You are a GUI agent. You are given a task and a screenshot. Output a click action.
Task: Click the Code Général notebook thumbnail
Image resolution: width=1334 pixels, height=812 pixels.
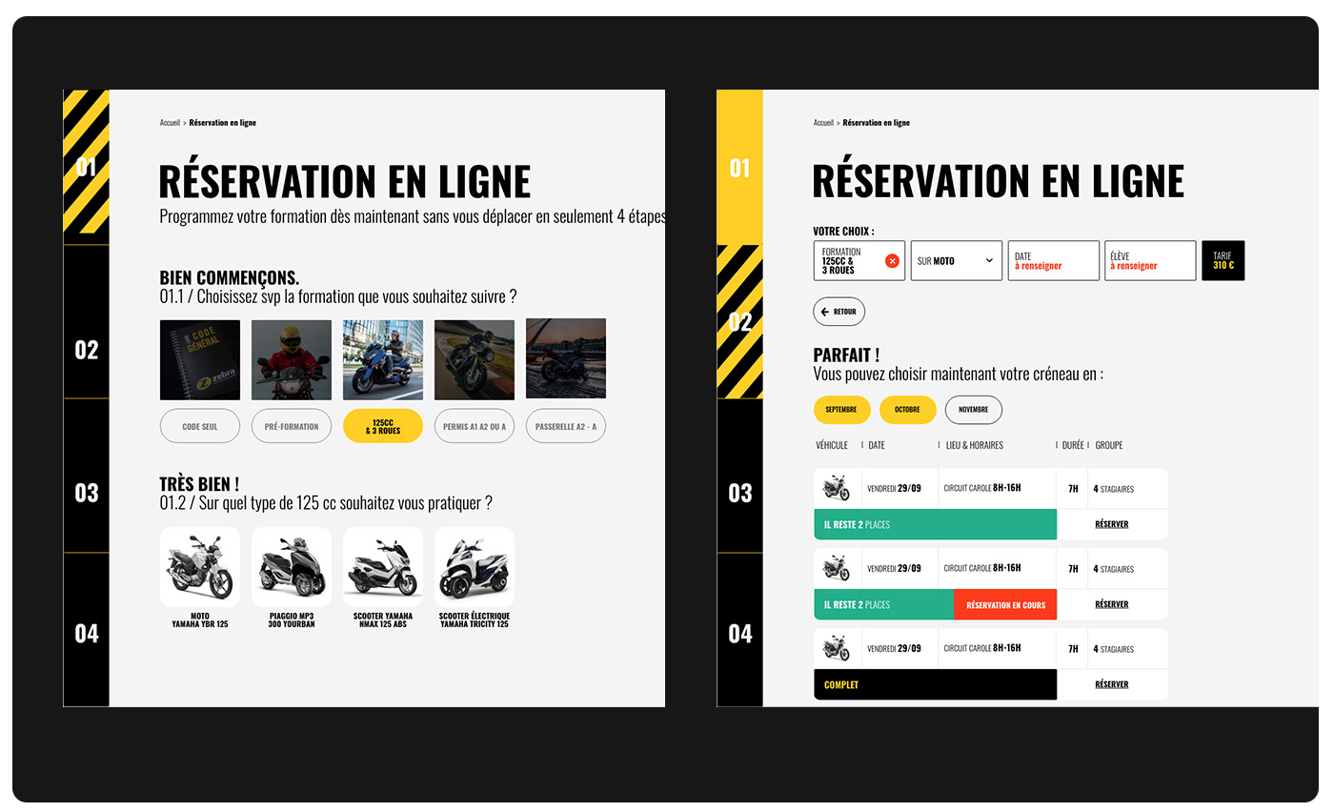point(200,359)
